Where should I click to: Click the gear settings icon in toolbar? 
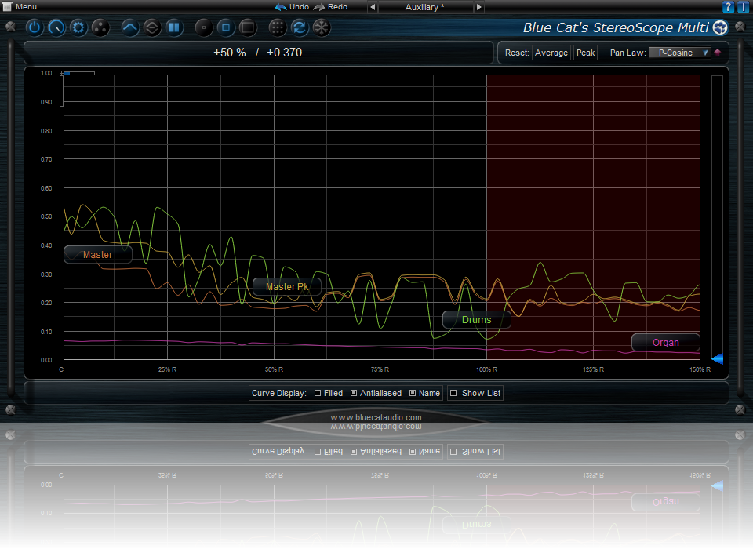click(78, 27)
